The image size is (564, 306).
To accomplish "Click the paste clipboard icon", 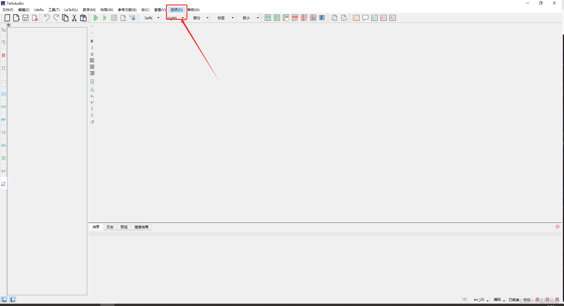I will (x=83, y=18).
